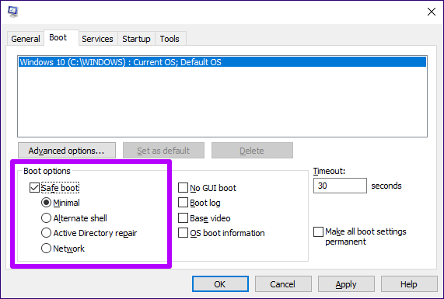444x299 pixels.
Task: Click the Apply button
Action: 346,284
